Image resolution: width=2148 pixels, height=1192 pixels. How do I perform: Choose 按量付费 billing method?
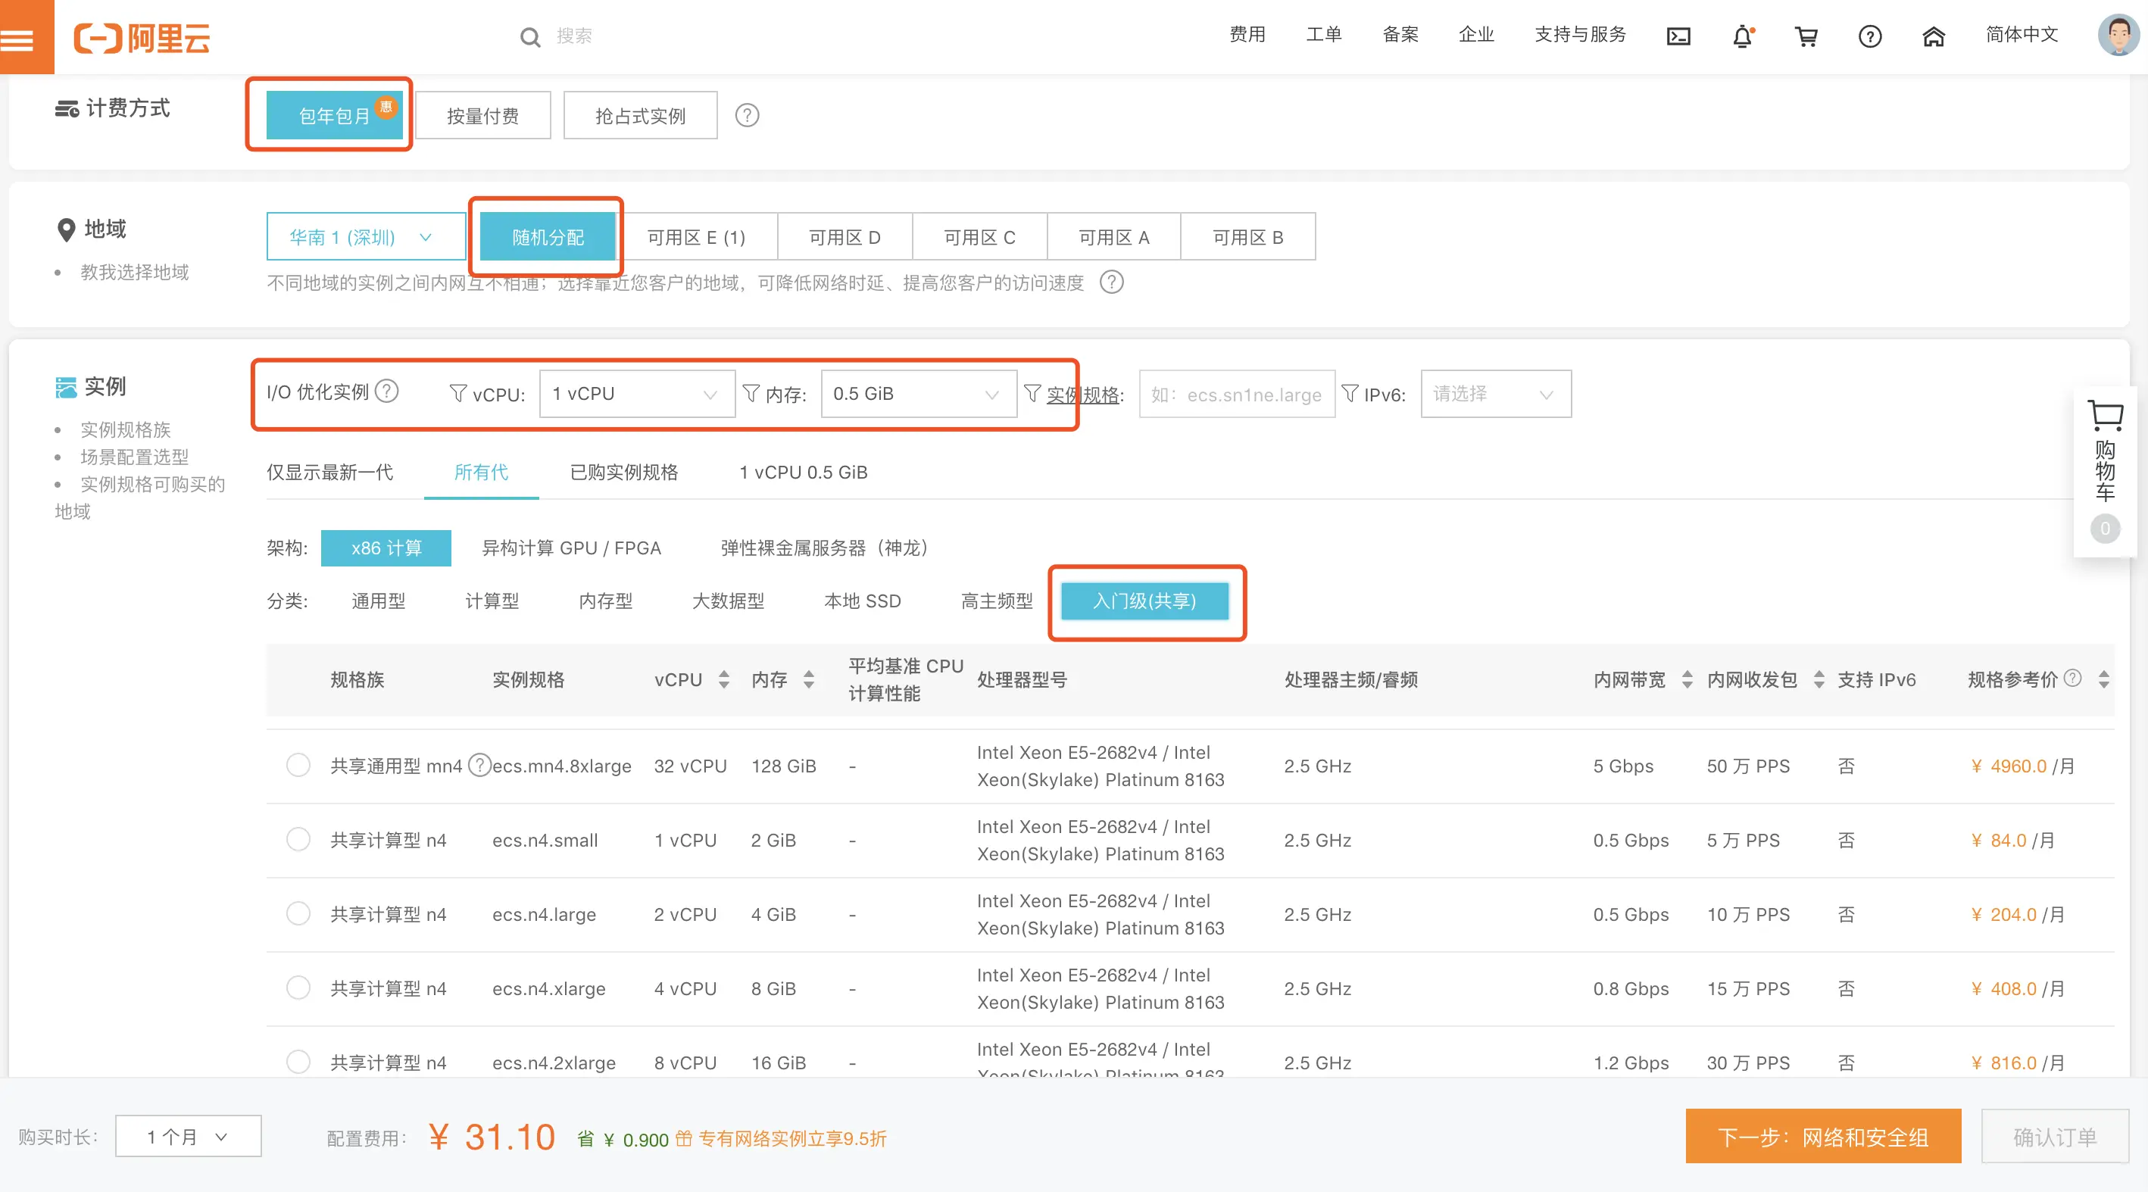(x=482, y=115)
